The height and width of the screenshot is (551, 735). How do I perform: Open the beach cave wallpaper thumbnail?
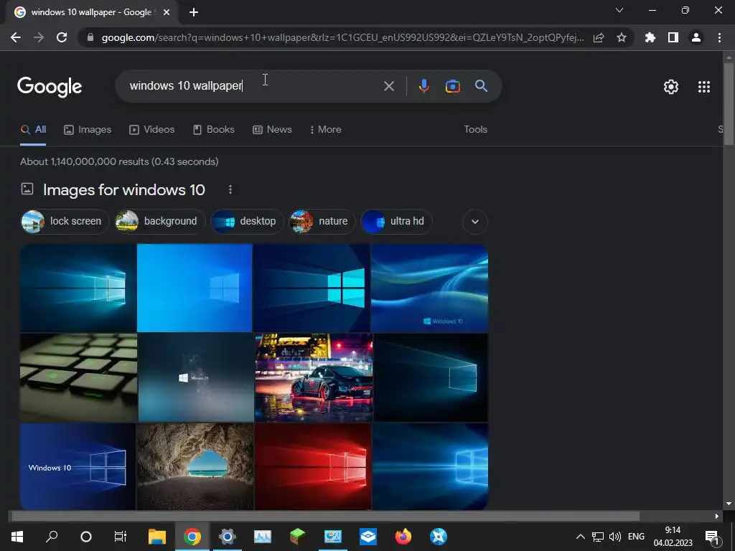click(x=195, y=466)
